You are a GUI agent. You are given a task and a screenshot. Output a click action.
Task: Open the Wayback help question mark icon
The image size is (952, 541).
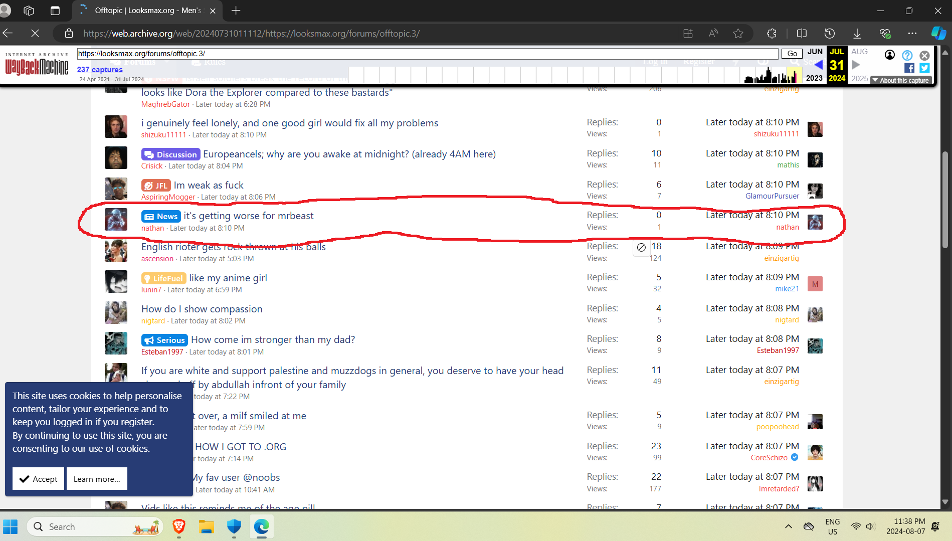pos(907,55)
